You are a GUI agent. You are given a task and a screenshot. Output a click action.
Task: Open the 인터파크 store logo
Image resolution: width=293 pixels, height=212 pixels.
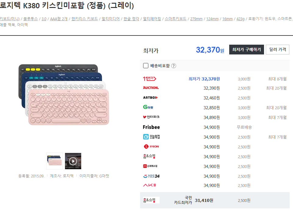[151, 117]
